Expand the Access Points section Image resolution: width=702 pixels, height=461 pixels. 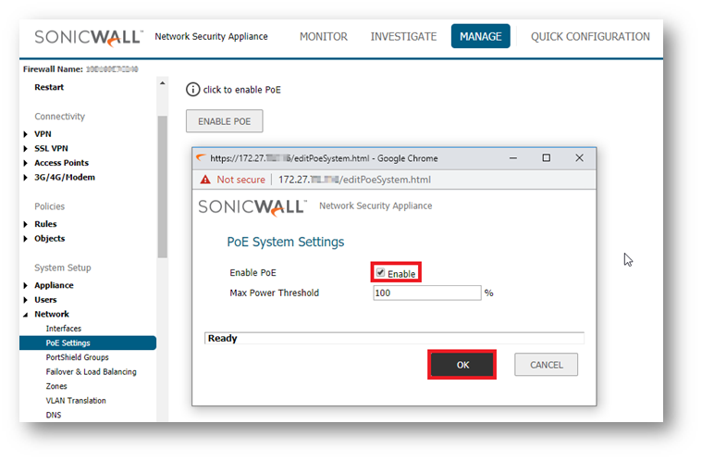click(x=25, y=163)
